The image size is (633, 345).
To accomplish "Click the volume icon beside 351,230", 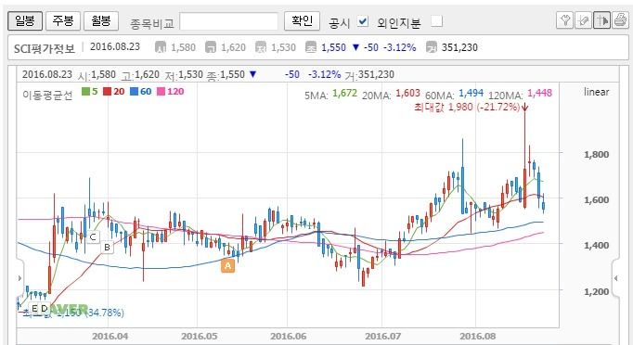I will point(432,47).
